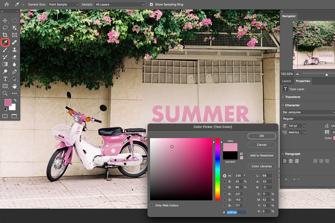This screenshot has width=335, height=223.
Task: Select the G green radio button
Action: (x=225, y=200)
